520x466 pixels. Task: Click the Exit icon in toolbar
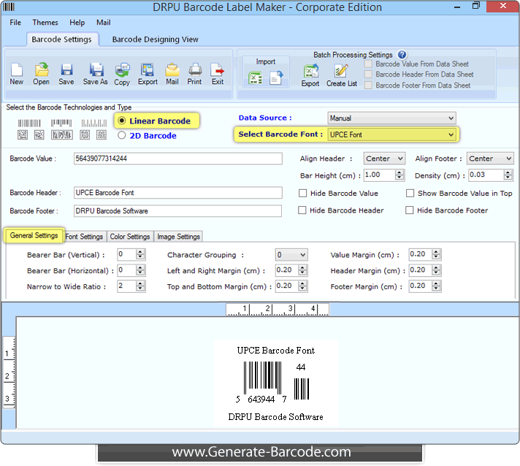coord(217,70)
